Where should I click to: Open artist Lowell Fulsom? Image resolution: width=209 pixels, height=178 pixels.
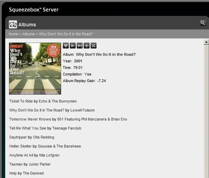[x=82, y=110]
